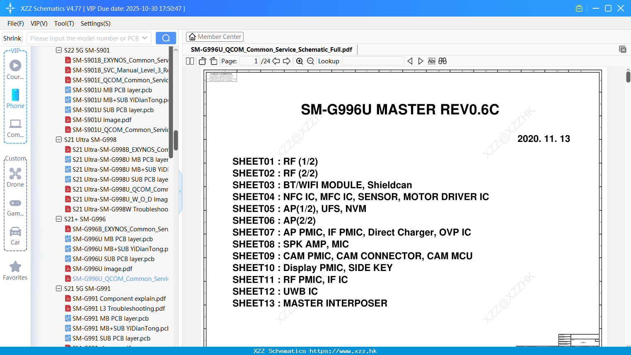Click the file tree vertical scrollbar
631x355 pixels.
(x=176, y=141)
